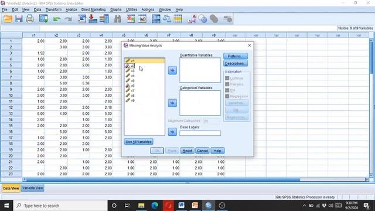The image size is (375, 211).
Task: Tick the Listwise estimation checkbox
Action: [227, 78]
